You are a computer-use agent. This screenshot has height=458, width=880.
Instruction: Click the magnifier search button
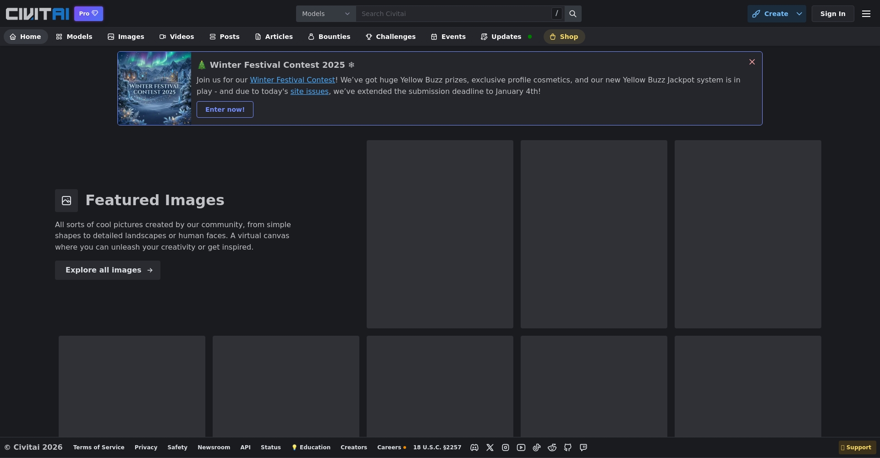573,14
